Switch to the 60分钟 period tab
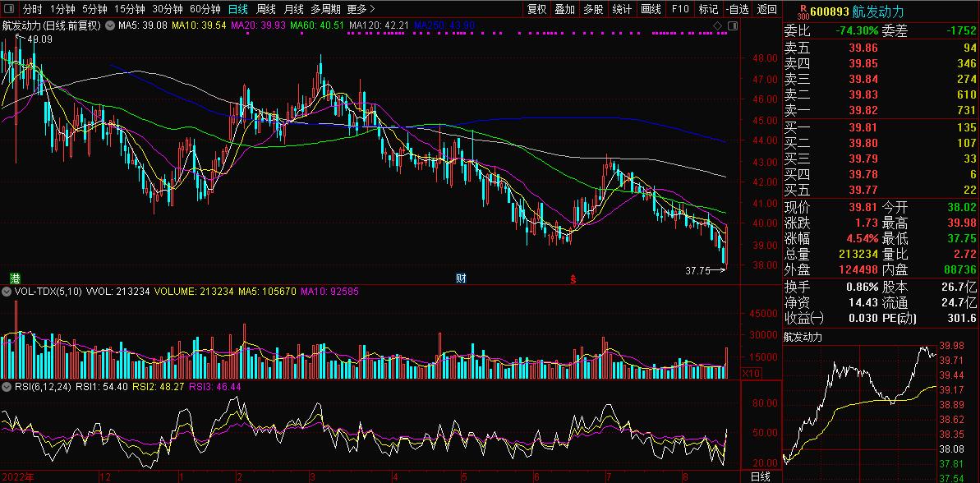980x483 pixels. tap(205, 9)
